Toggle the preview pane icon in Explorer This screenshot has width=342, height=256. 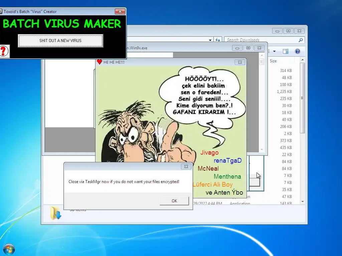(286, 51)
